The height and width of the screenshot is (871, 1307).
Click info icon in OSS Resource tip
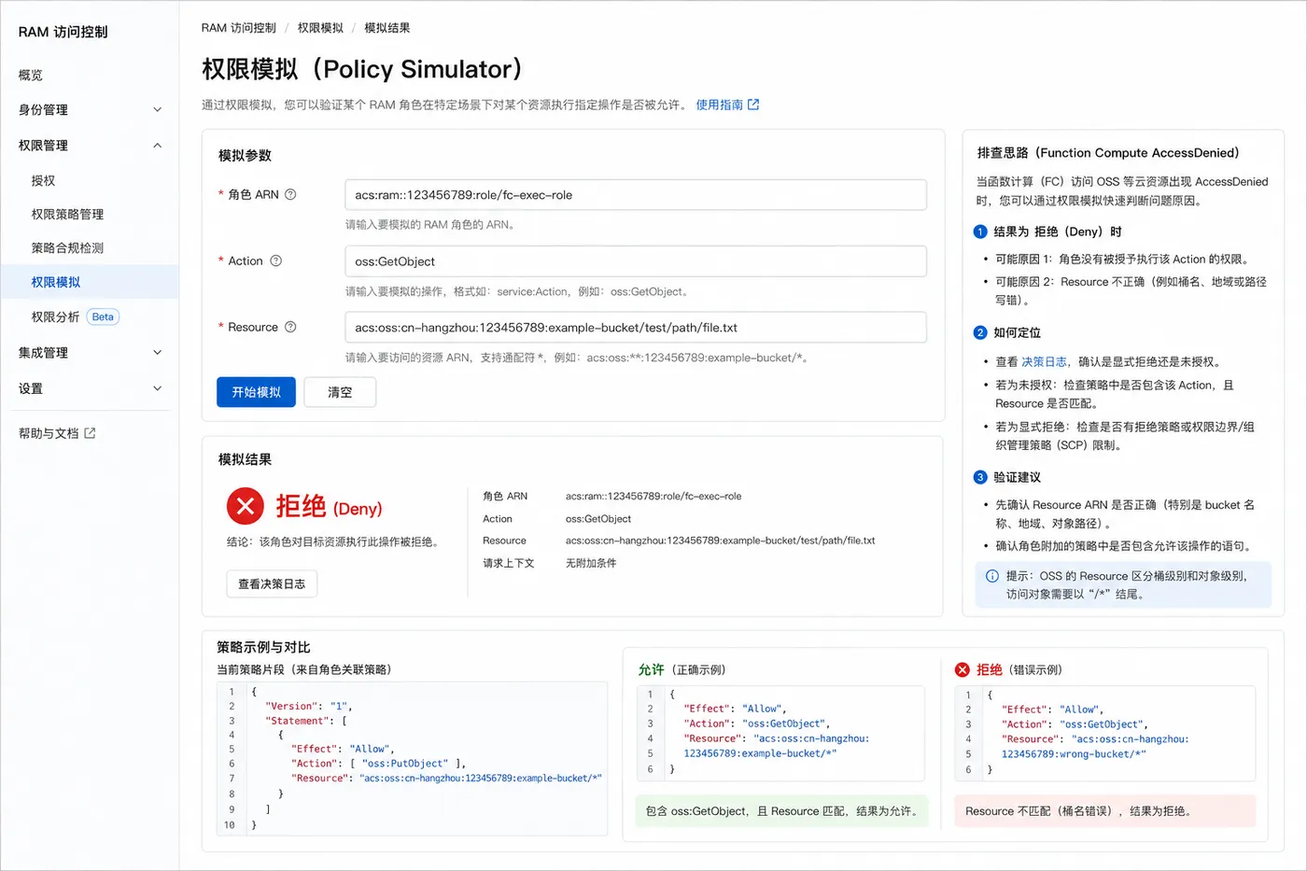(991, 576)
